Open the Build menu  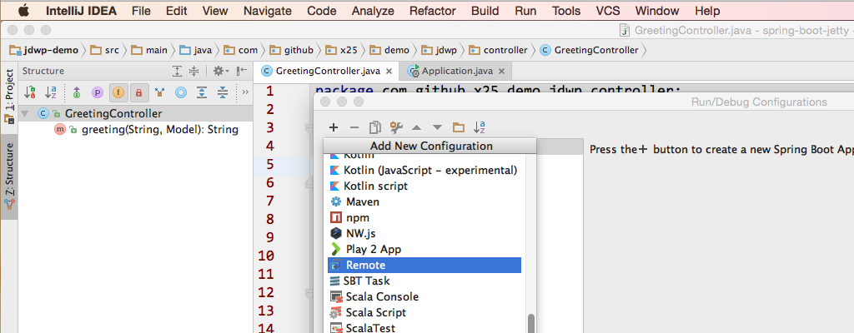[x=485, y=11]
